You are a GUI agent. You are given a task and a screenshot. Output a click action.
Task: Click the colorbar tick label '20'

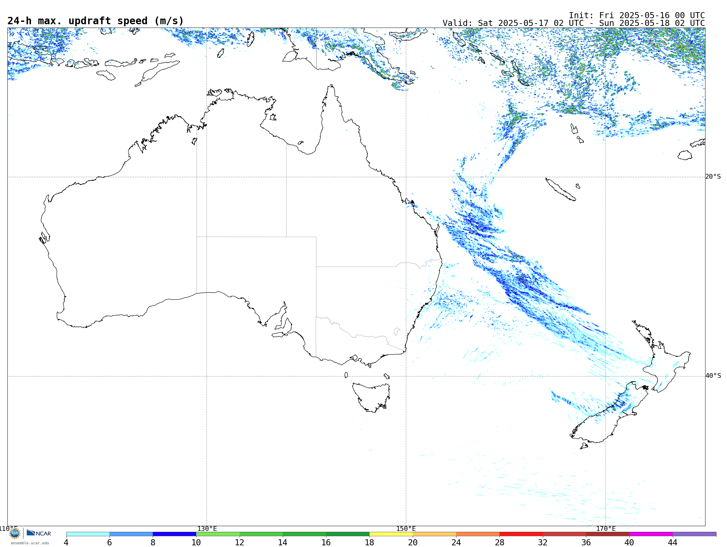(413, 543)
